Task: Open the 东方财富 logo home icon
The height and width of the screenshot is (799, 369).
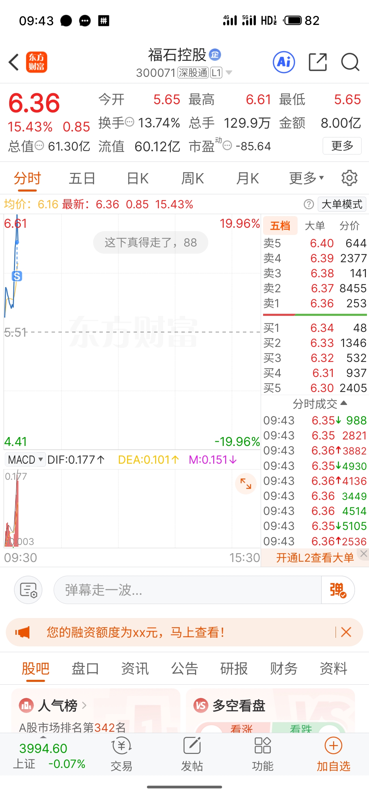Action: [x=37, y=62]
